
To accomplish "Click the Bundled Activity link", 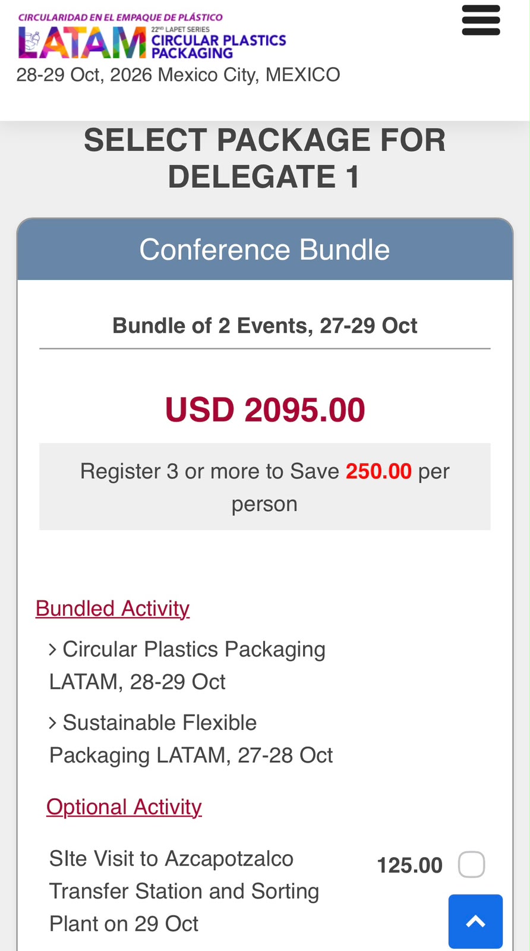I will (x=112, y=608).
